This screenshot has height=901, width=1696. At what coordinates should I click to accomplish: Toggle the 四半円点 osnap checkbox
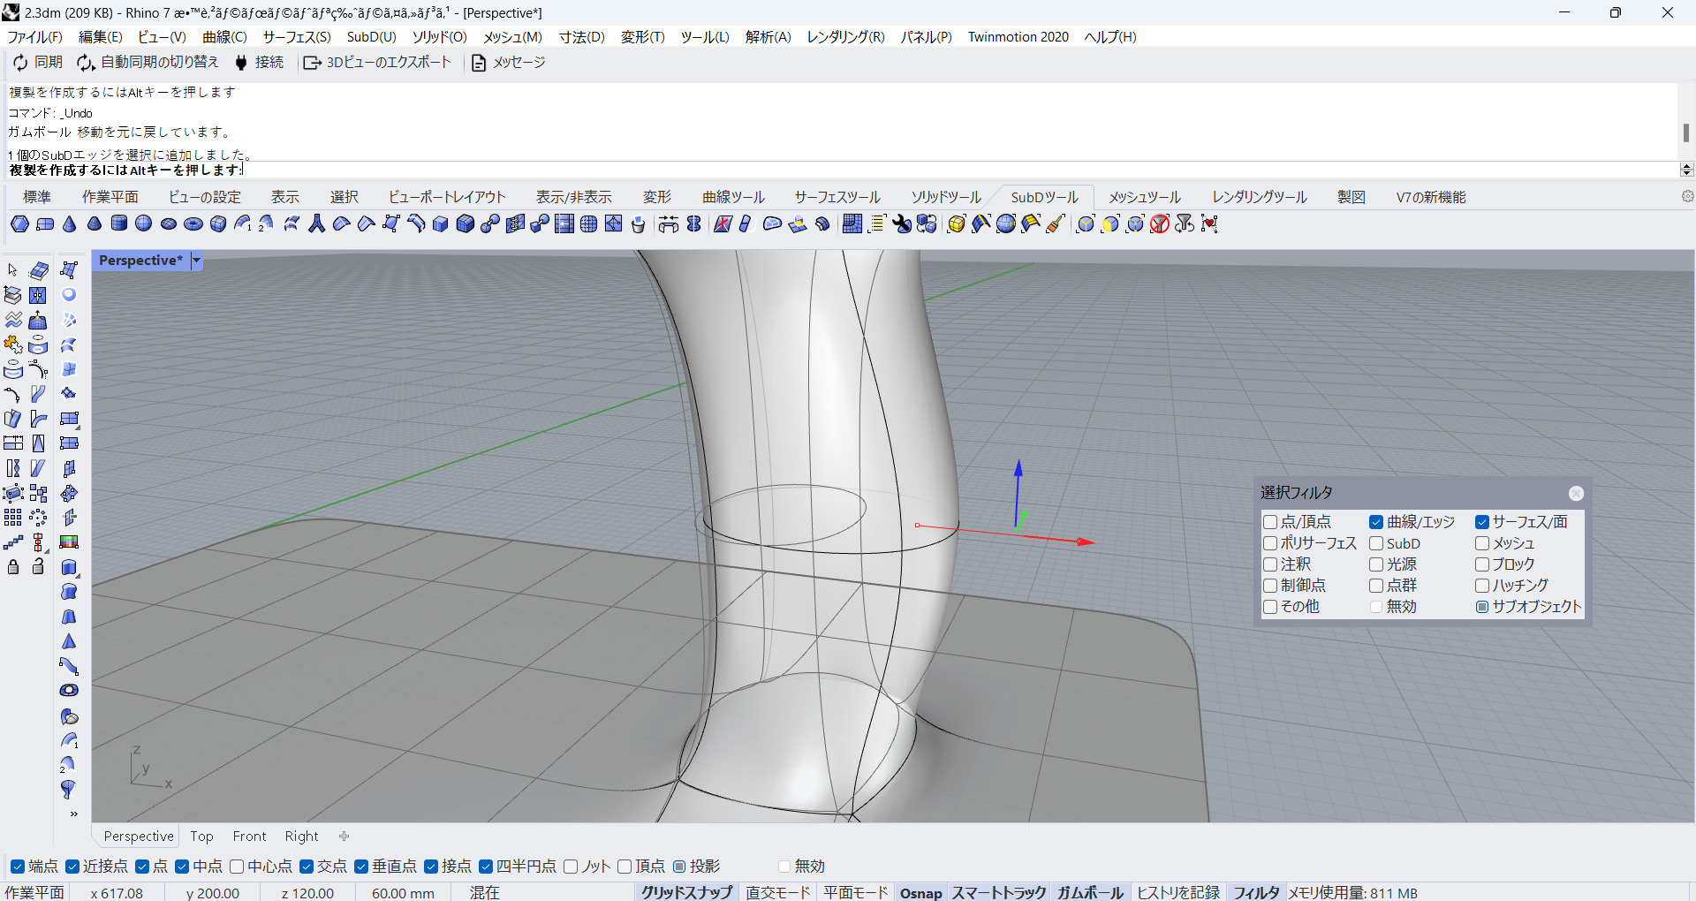point(486,867)
